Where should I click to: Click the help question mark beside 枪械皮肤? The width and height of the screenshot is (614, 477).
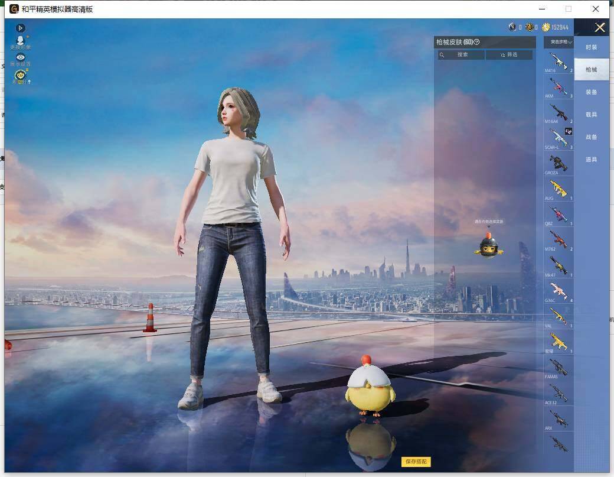476,42
